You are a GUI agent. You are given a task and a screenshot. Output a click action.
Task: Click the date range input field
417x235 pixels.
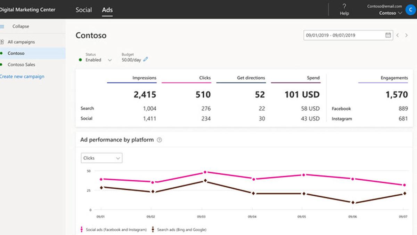coord(344,35)
